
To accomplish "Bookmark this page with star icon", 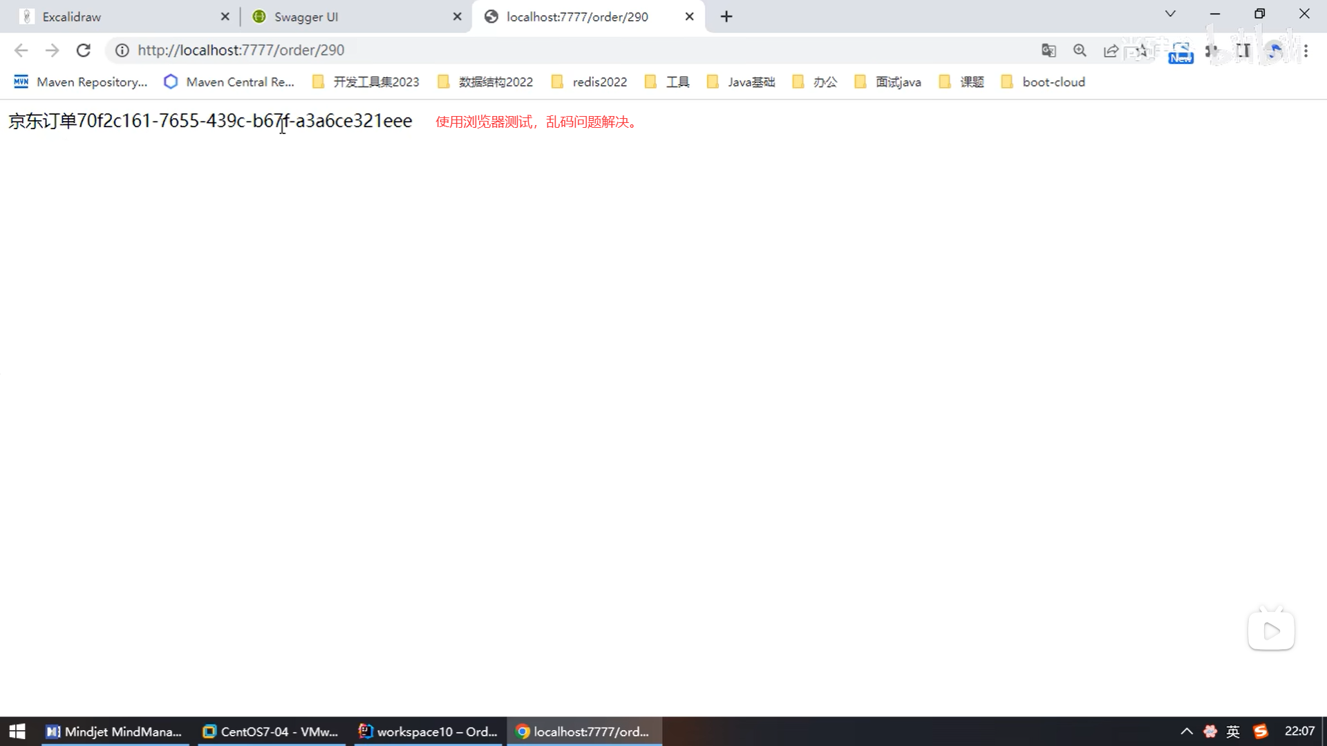I will coord(1142,50).
